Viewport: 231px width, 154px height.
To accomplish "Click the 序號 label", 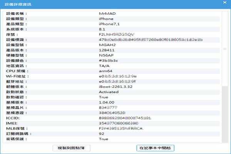I will pyautogui.click(x=12, y=35).
